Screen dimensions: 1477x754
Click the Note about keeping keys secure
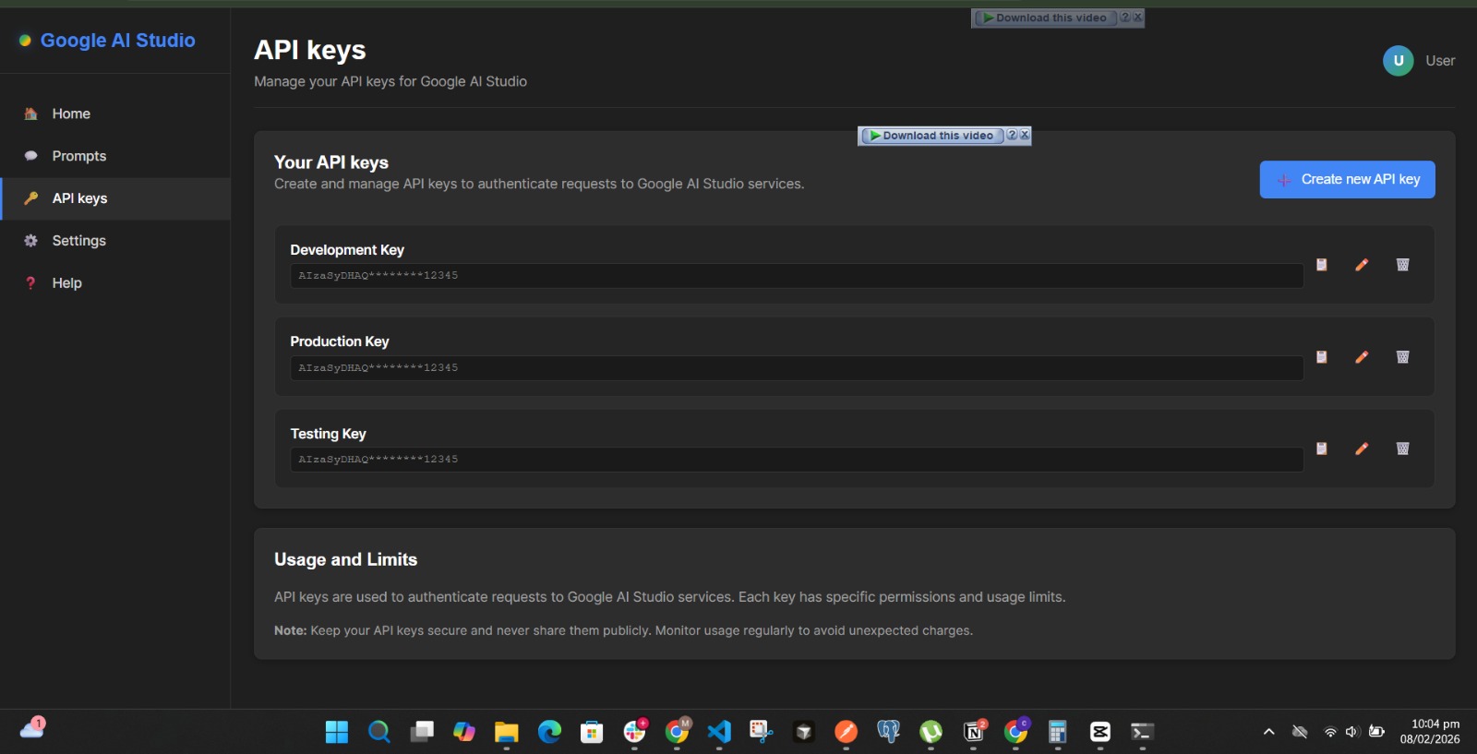pos(623,630)
